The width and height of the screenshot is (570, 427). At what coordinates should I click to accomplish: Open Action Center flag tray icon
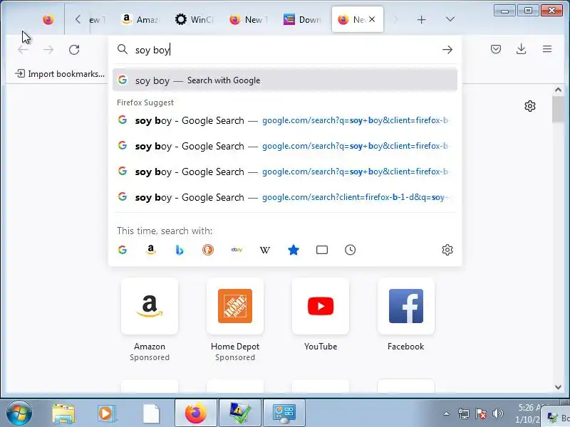coord(480,413)
